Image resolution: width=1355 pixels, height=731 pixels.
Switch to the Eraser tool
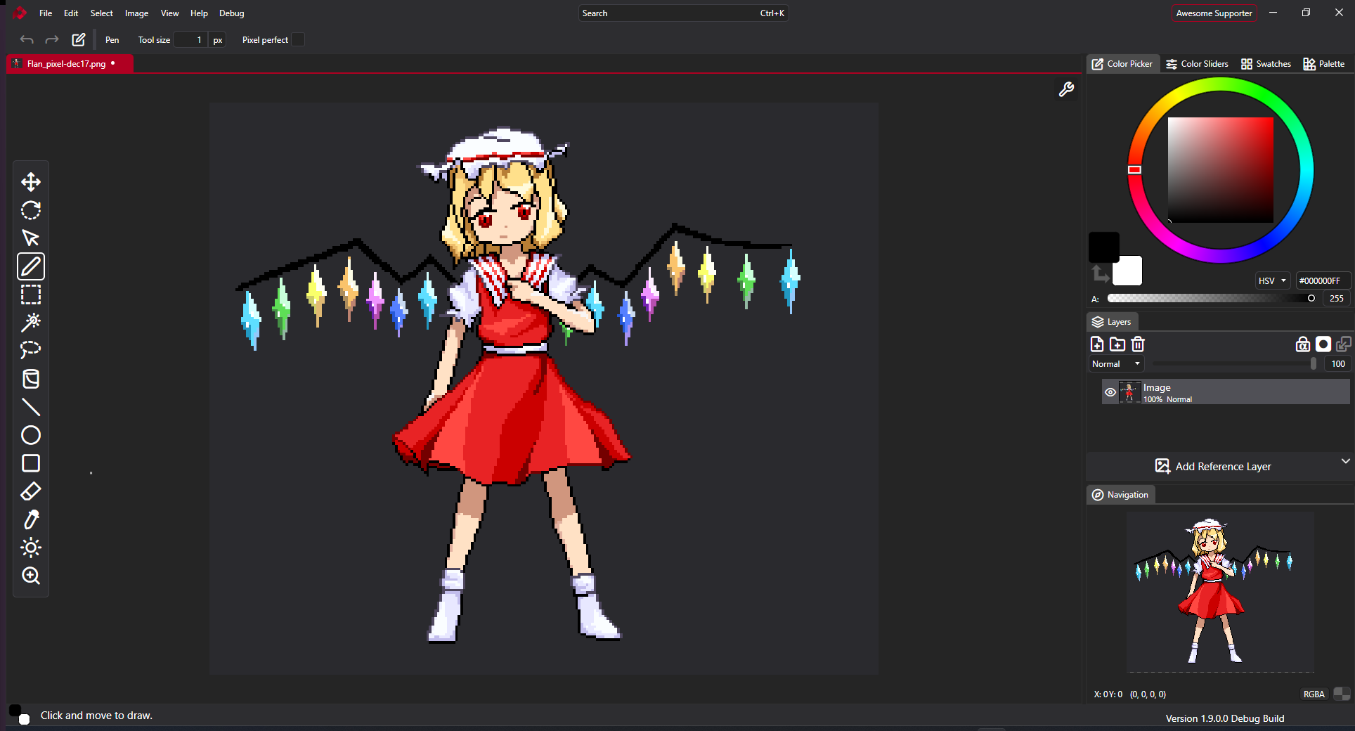point(30,491)
